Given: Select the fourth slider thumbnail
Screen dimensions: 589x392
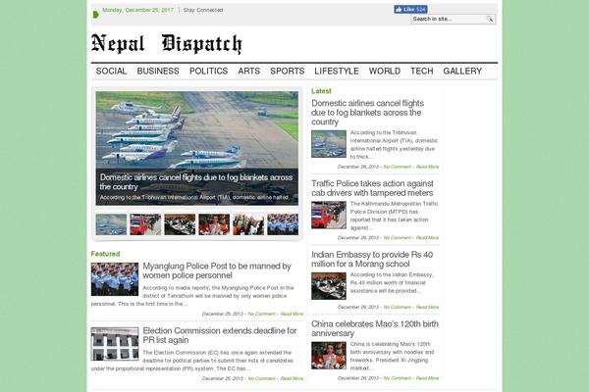Looking at the screenshot, I should (x=214, y=224).
